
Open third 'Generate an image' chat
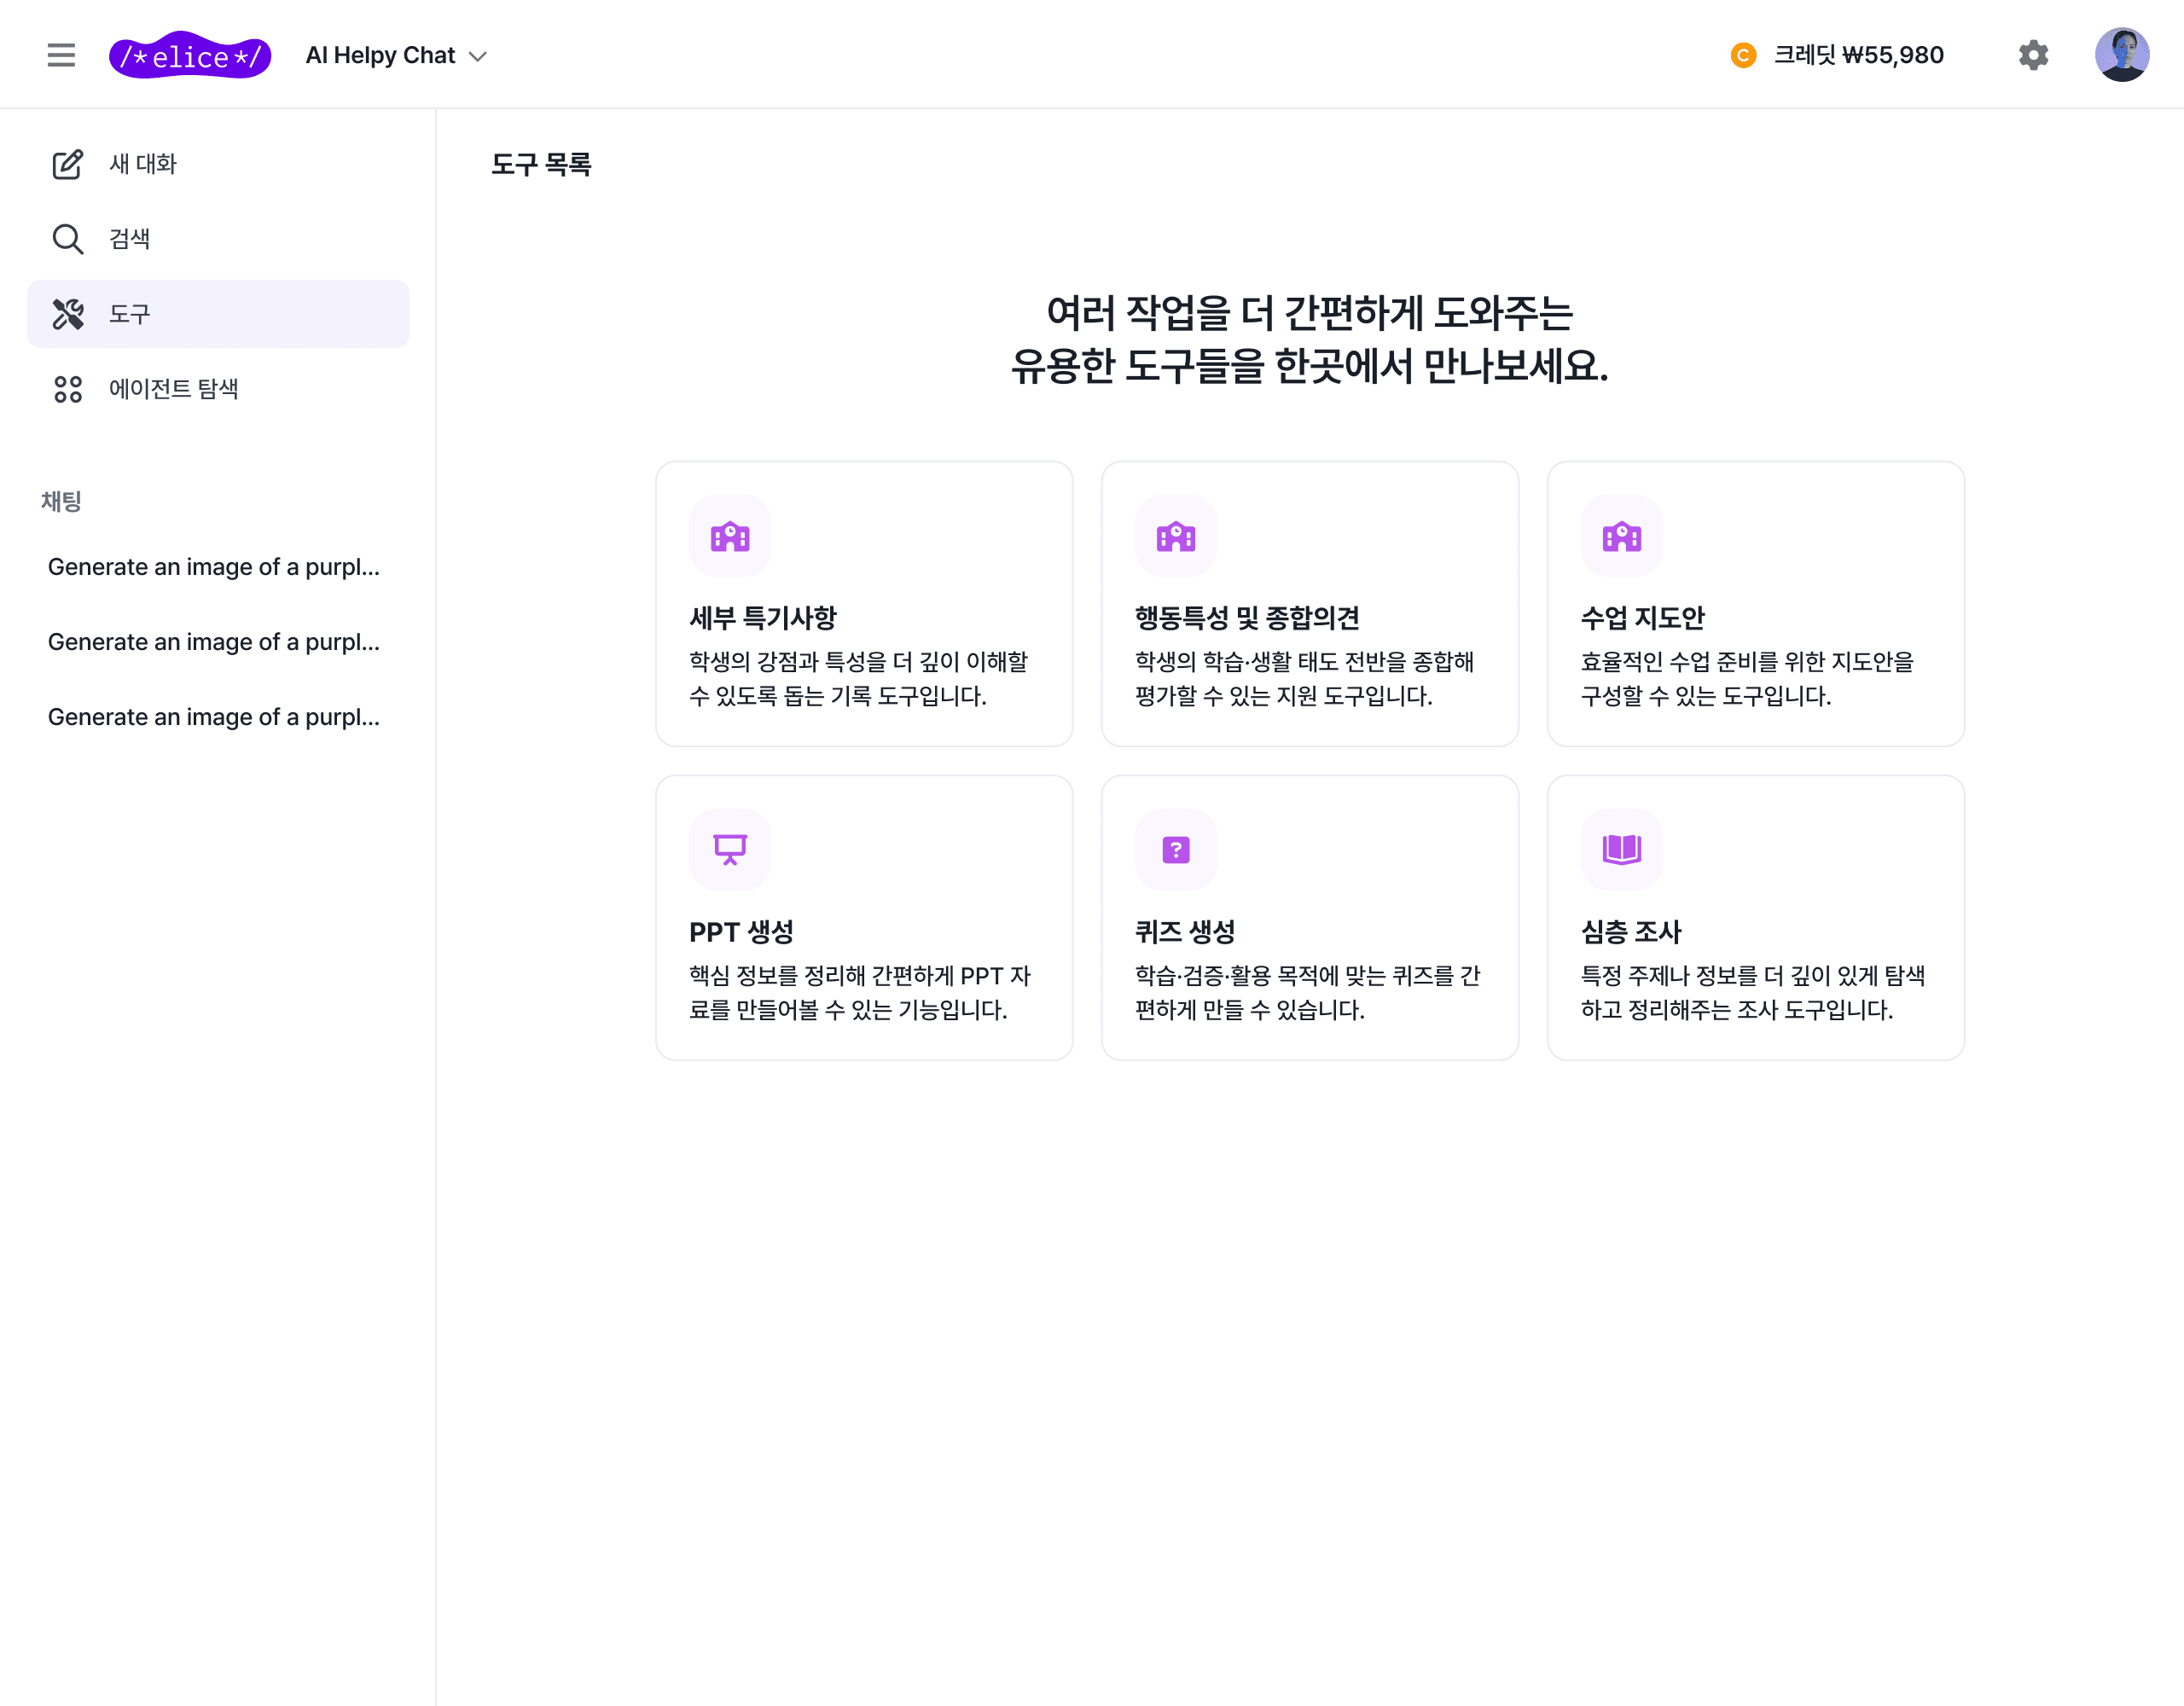tap(214, 717)
